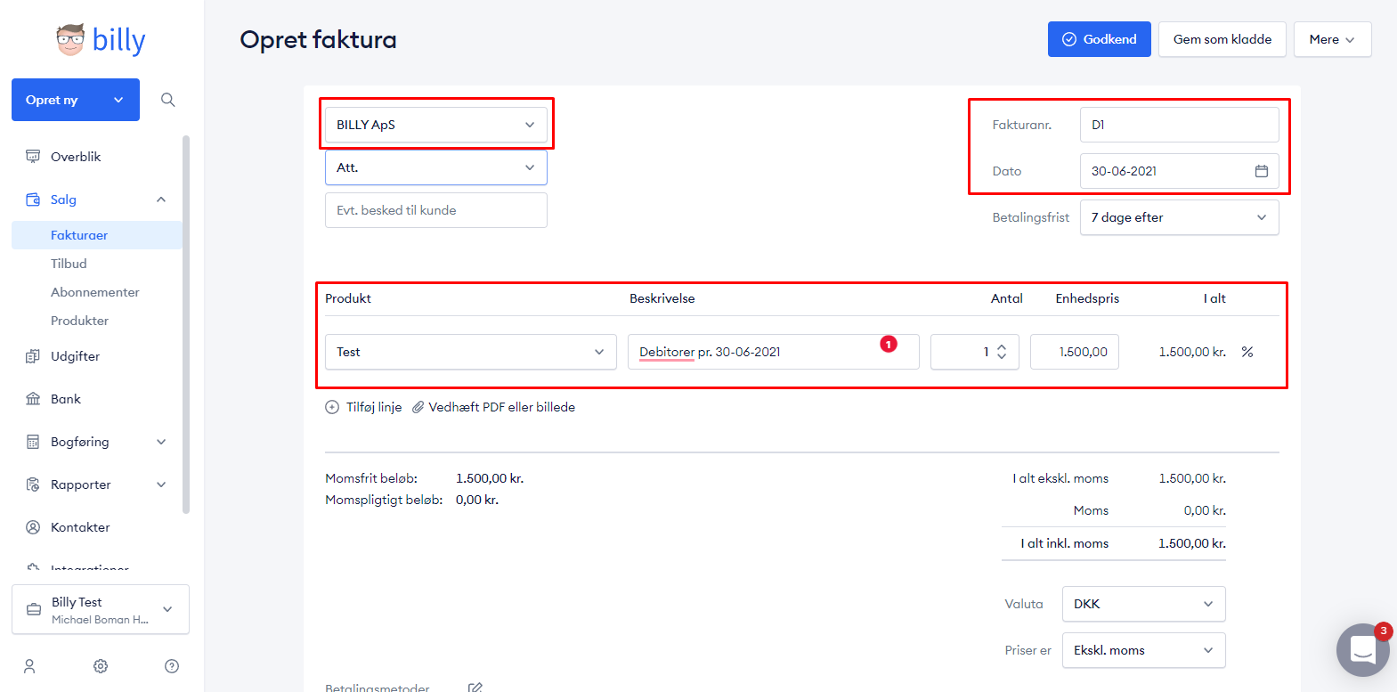Click the Udgifter receipt icon
Viewport: 1397px width, 692px height.
pyautogui.click(x=33, y=356)
